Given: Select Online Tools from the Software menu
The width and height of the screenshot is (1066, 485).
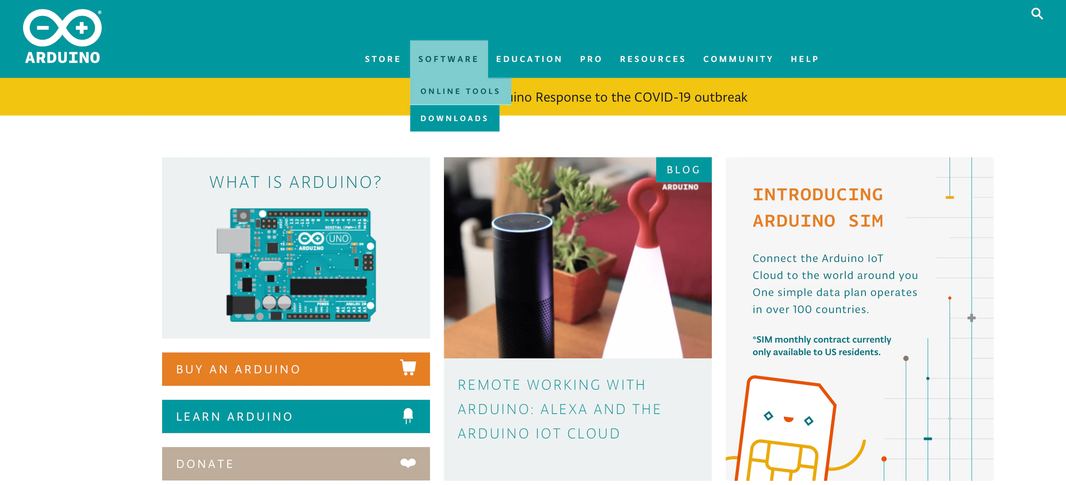Looking at the screenshot, I should pos(460,91).
